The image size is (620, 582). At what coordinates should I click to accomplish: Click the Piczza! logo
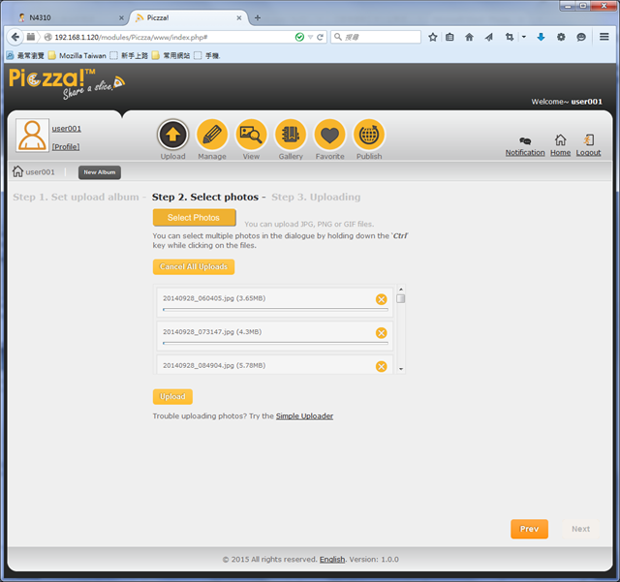[67, 83]
